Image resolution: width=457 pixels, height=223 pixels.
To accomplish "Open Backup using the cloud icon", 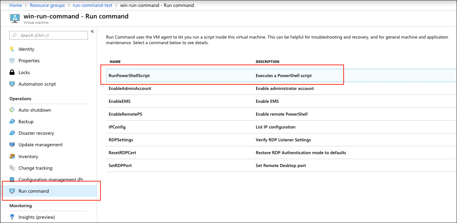I will coord(12,121).
